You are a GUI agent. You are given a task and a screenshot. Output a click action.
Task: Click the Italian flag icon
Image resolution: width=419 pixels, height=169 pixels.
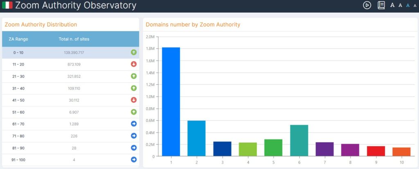pos(7,5)
